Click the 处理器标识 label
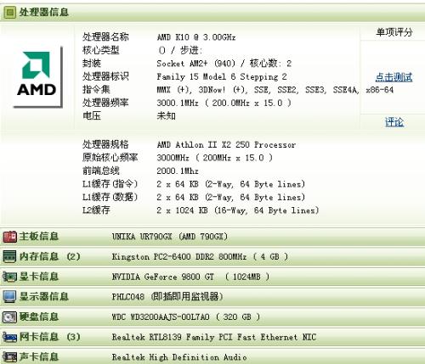This screenshot has width=425, height=364. (x=105, y=76)
